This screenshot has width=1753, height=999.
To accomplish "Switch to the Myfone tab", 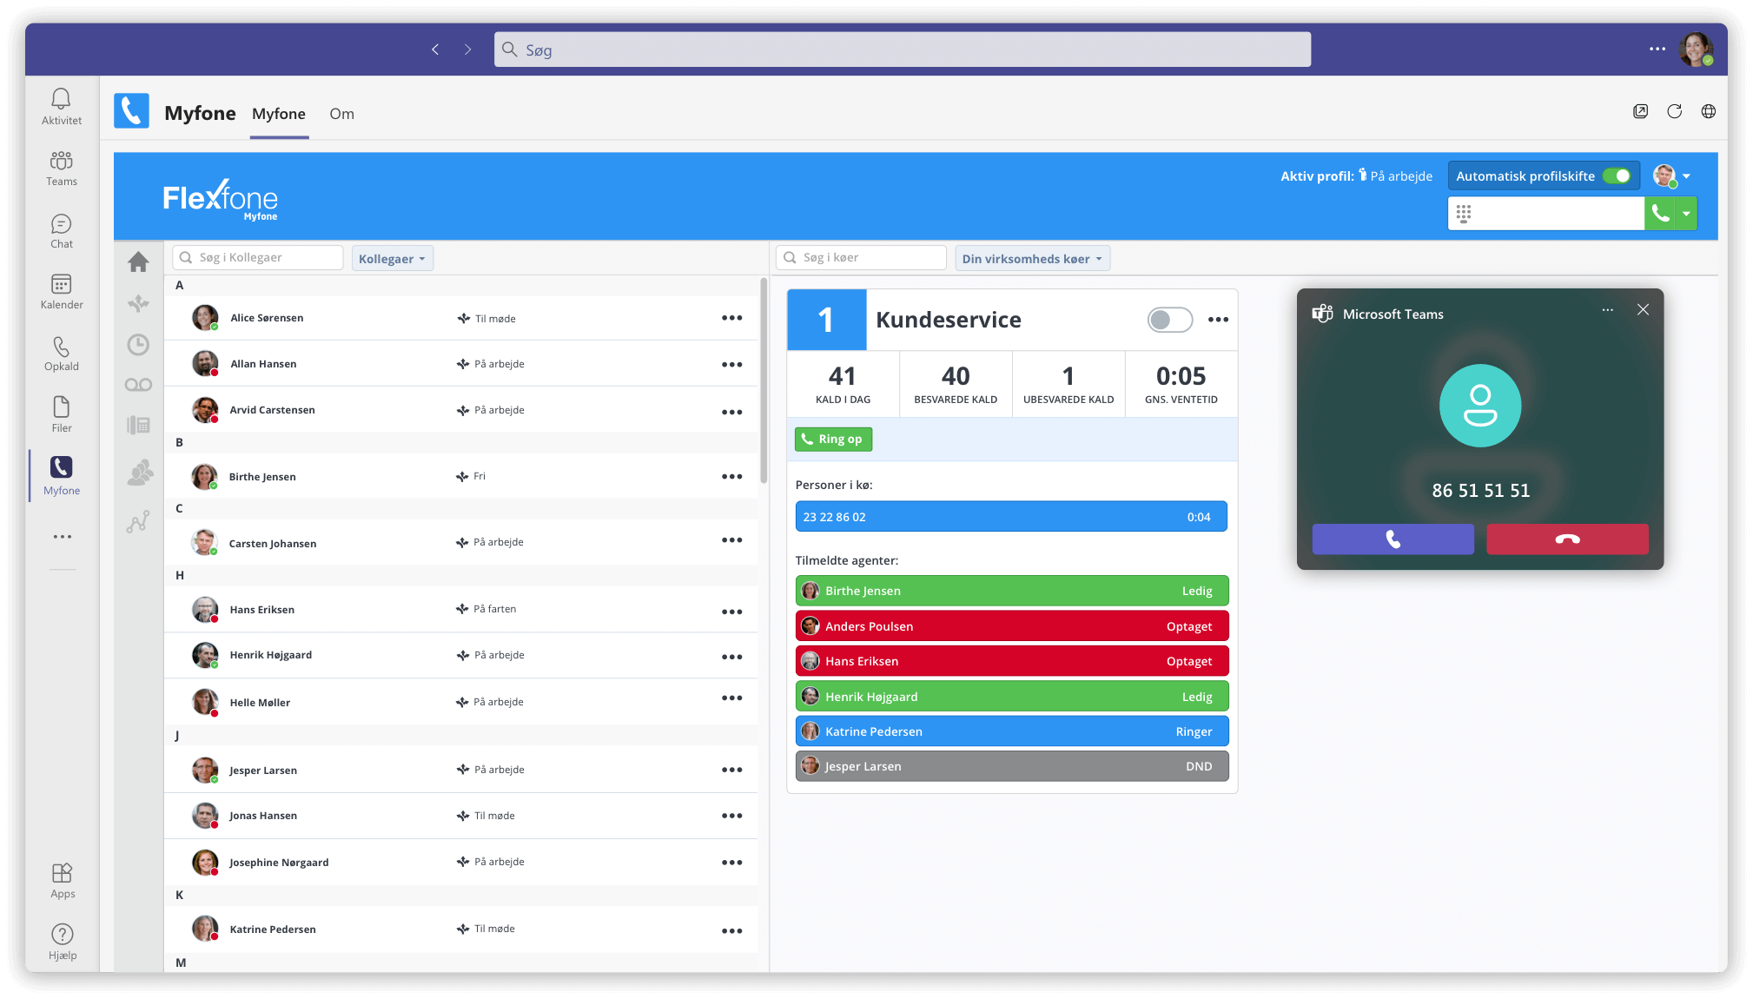I will pos(279,114).
